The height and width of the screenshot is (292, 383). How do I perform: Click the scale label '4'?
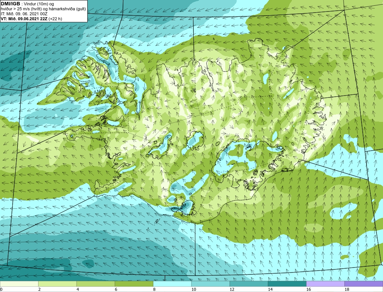pos(78,289)
